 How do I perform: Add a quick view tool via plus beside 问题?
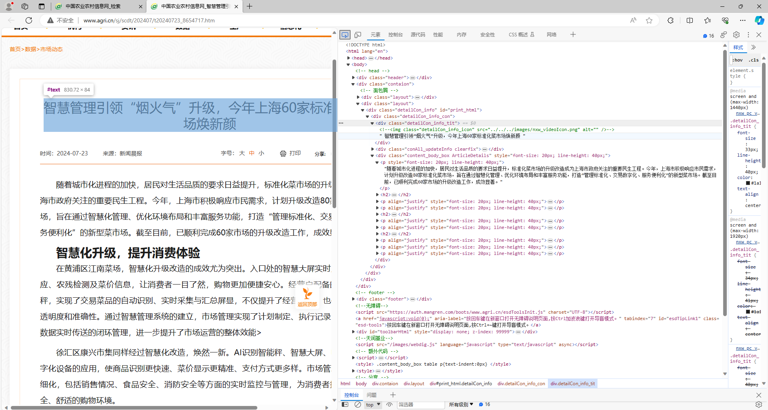tap(393, 395)
